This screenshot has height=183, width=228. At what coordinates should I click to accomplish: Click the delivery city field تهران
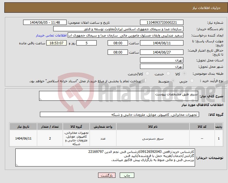[x=161, y=66]
